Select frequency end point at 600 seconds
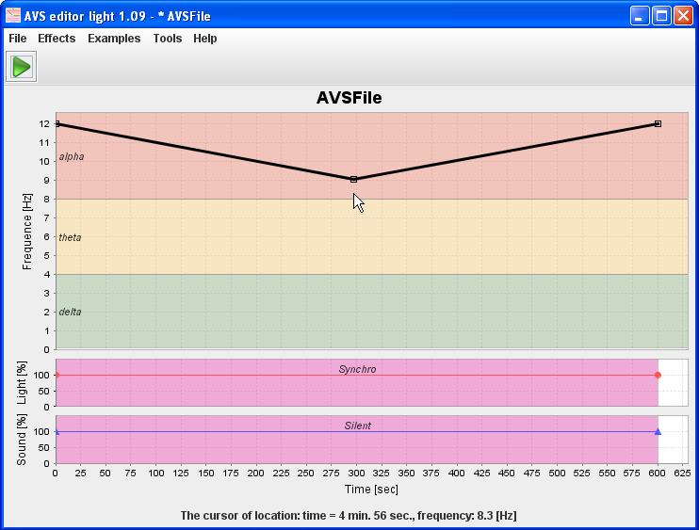This screenshot has width=699, height=530. 658,123
